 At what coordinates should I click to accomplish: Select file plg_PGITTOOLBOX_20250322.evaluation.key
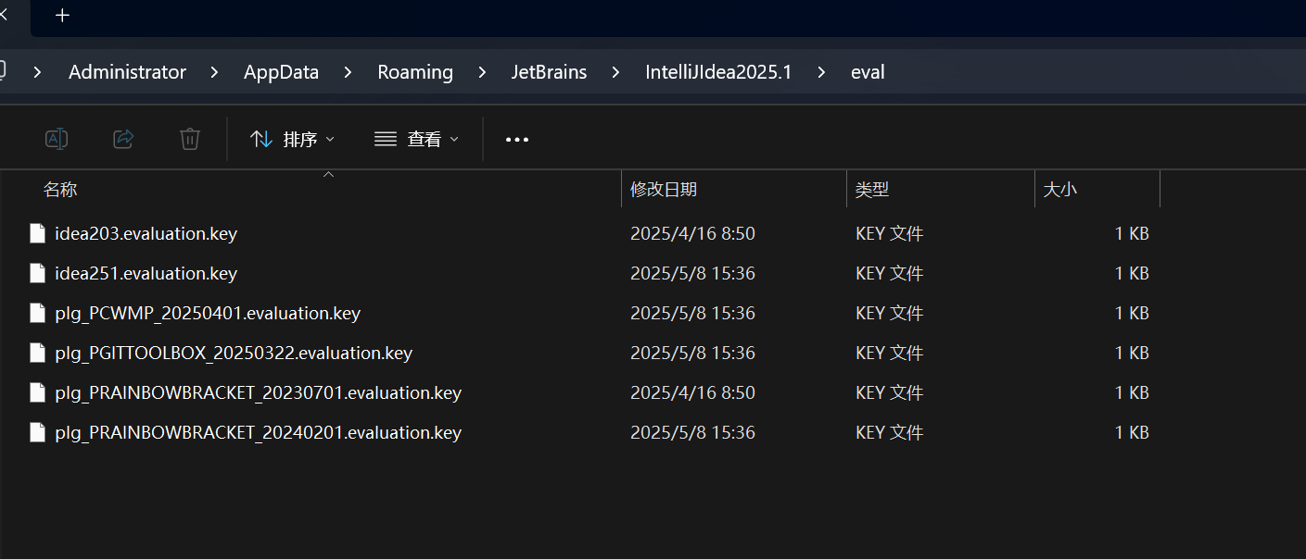(234, 354)
